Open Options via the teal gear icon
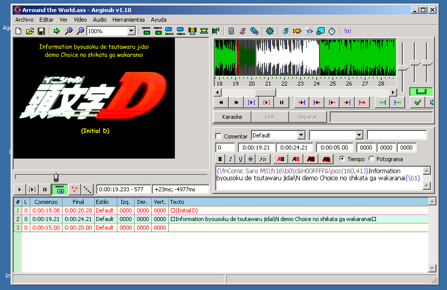Screen dimensions: 447x290 [270, 31]
